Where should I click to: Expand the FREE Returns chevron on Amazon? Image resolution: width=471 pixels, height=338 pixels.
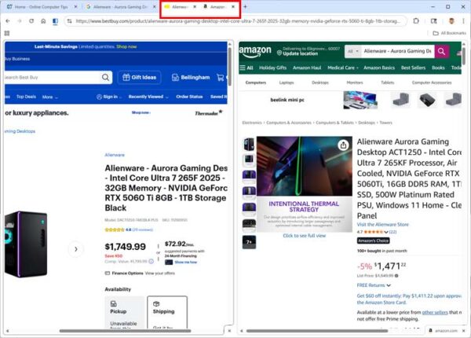(x=389, y=285)
